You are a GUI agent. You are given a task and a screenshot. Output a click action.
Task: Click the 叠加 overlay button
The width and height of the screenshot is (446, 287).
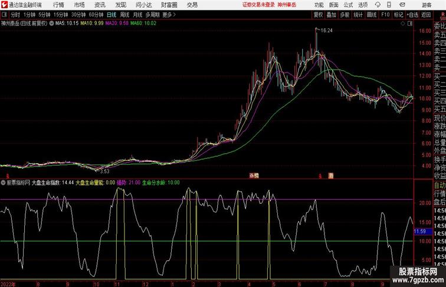tap(331, 15)
